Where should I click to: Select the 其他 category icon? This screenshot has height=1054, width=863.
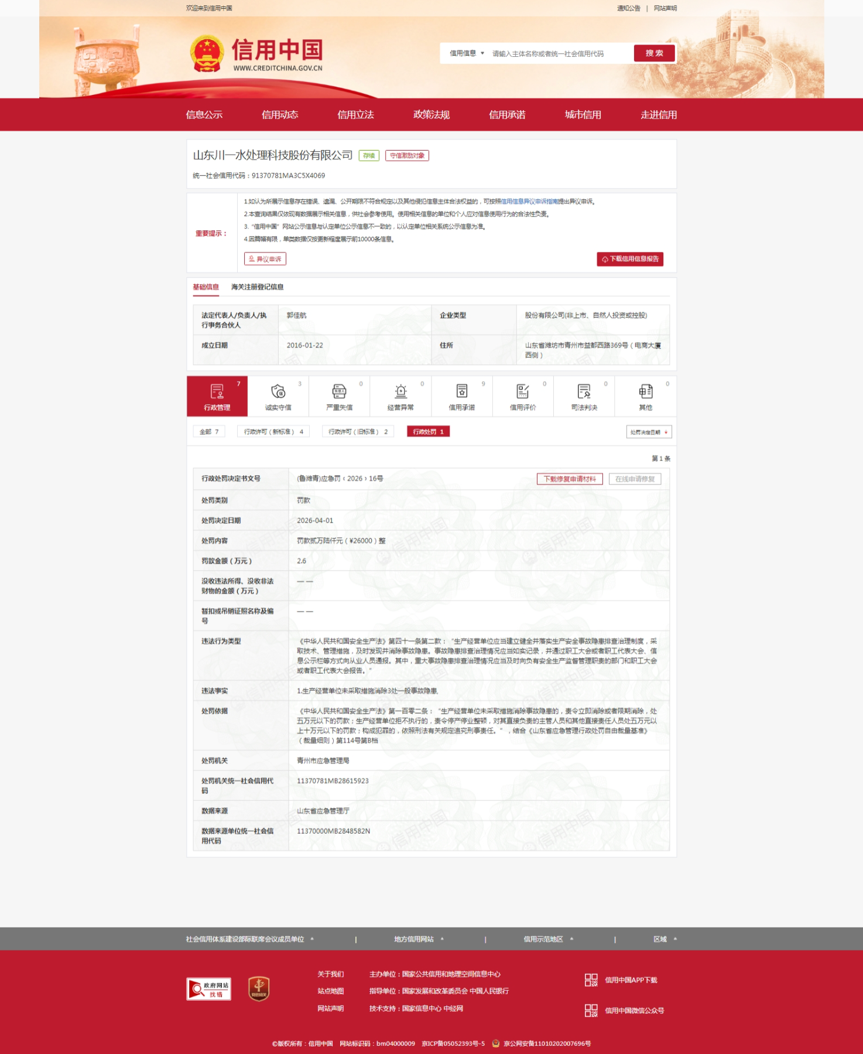pos(645,391)
